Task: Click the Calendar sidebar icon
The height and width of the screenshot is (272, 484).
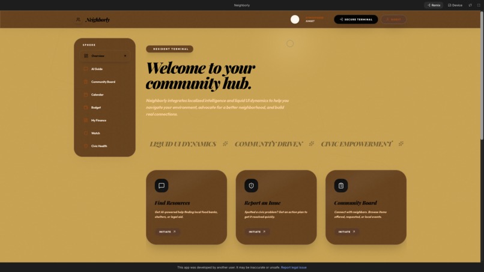Action: [x=86, y=95]
